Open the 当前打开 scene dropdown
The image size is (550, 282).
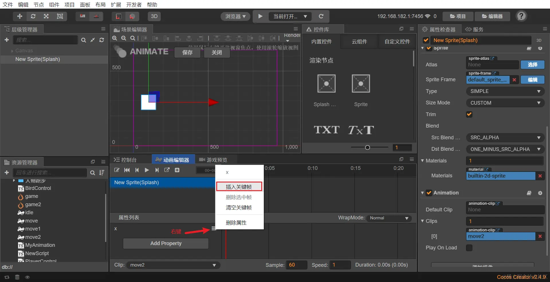pos(290,16)
